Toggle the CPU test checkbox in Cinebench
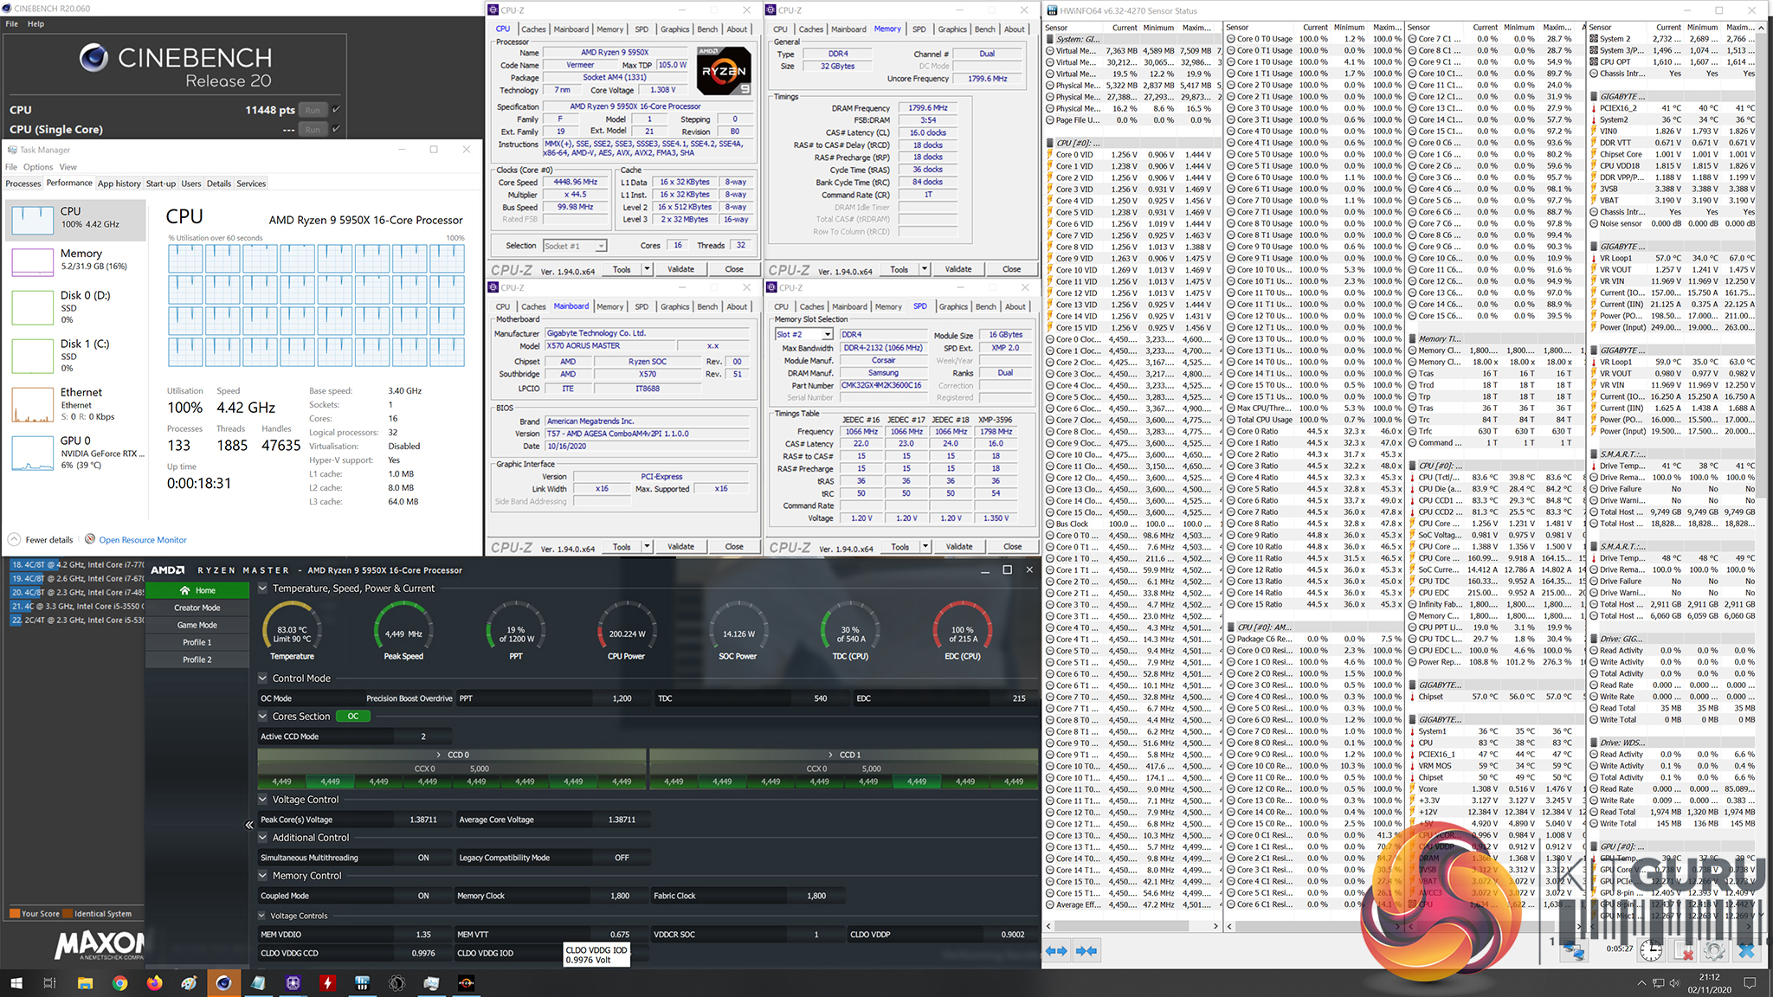 (336, 110)
